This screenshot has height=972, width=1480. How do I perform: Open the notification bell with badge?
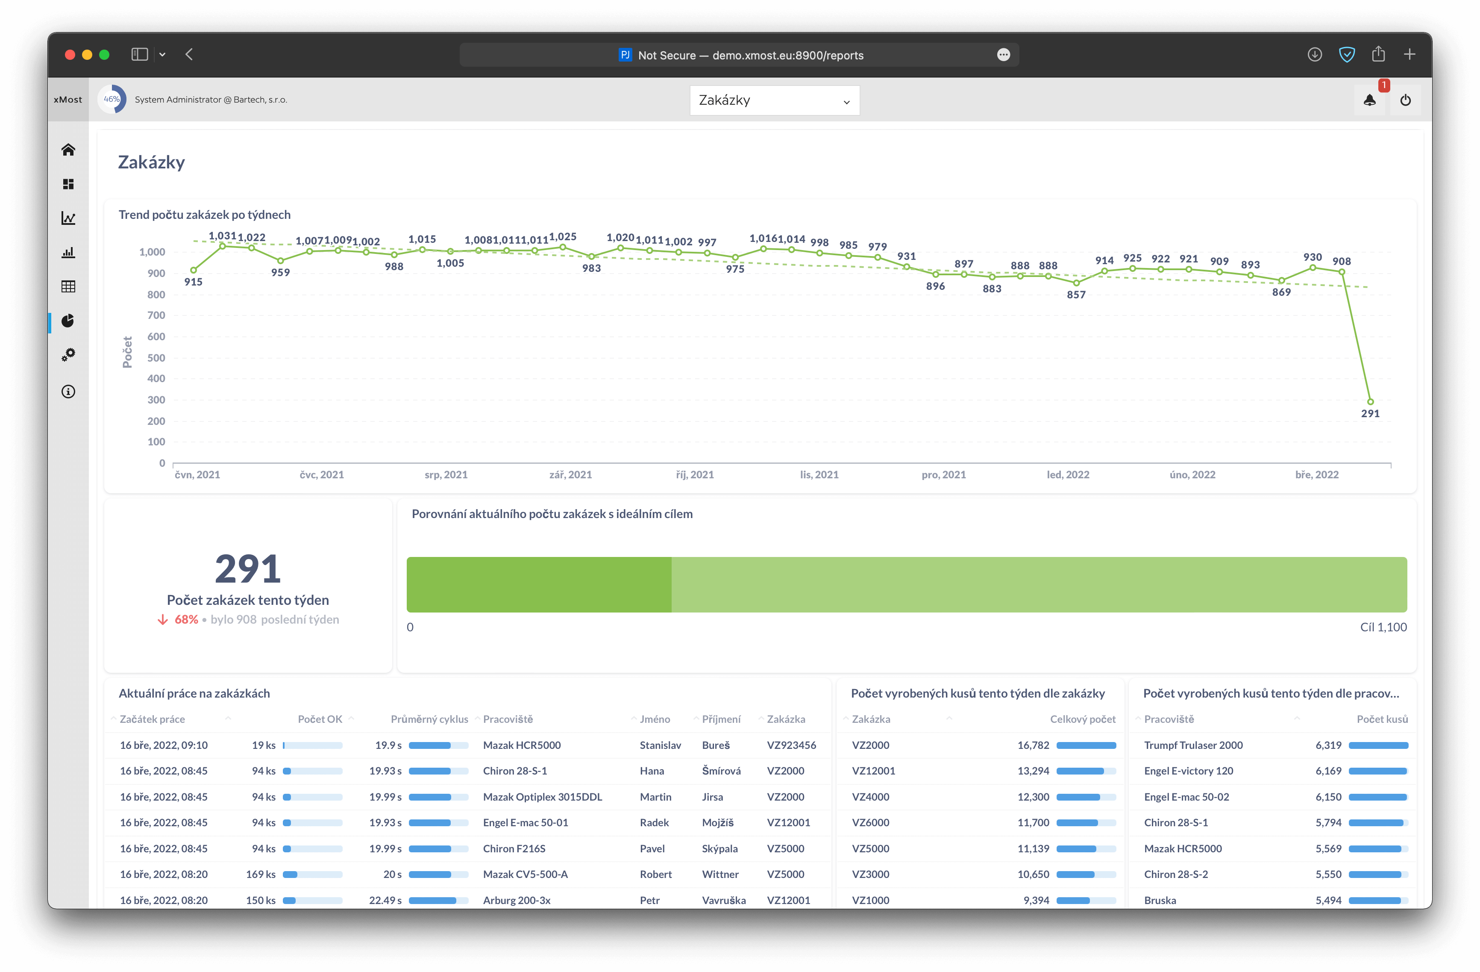(1369, 100)
